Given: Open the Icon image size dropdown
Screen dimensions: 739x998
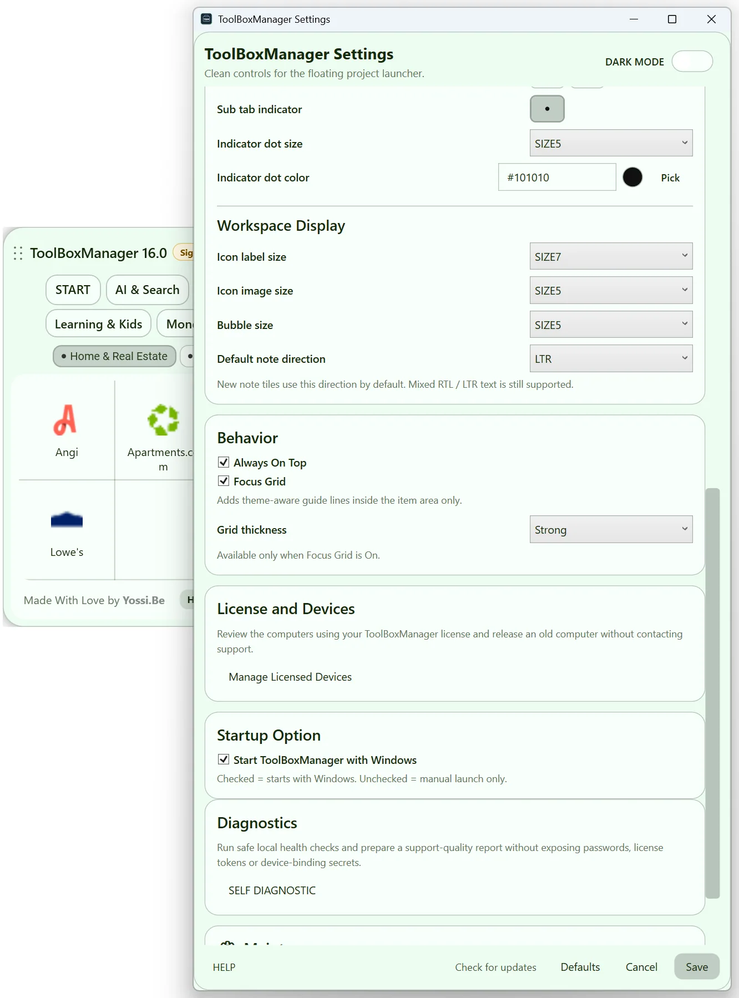Looking at the screenshot, I should 611,290.
